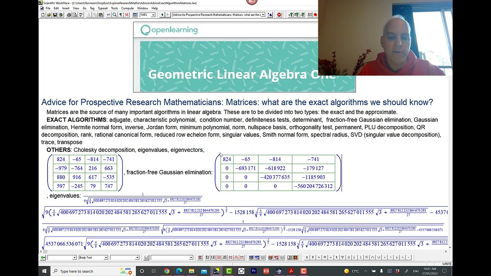Open the empty dropdown right of Body Text

tap(137, 258)
